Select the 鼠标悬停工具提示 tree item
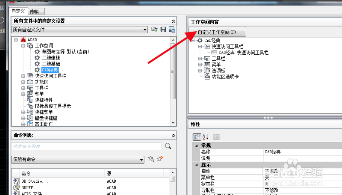The width and height of the screenshot is (342, 195). point(53,106)
